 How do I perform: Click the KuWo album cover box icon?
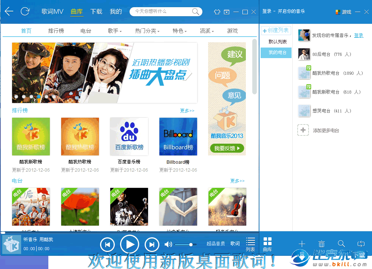pyautogui.click(x=12, y=244)
